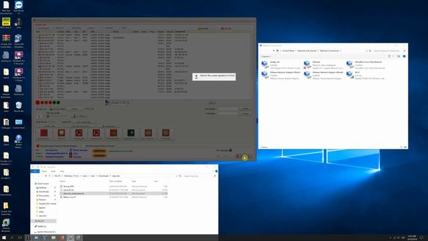This screenshot has width=428, height=241.
Task: Open the FlashBack Pro 5 Recorder shortcut
Action: coord(19,58)
